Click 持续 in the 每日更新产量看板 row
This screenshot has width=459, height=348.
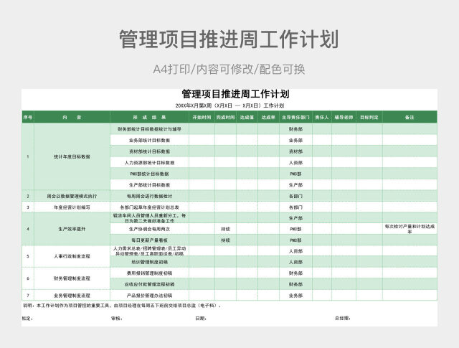[x=225, y=240]
